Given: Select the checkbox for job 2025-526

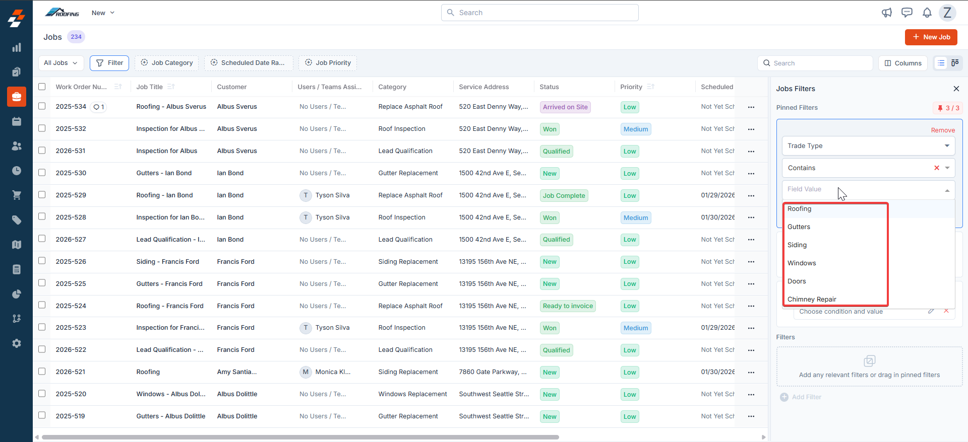Looking at the screenshot, I should coord(42,261).
